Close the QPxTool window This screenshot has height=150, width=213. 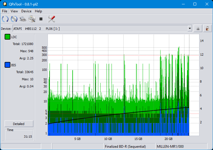207,4
